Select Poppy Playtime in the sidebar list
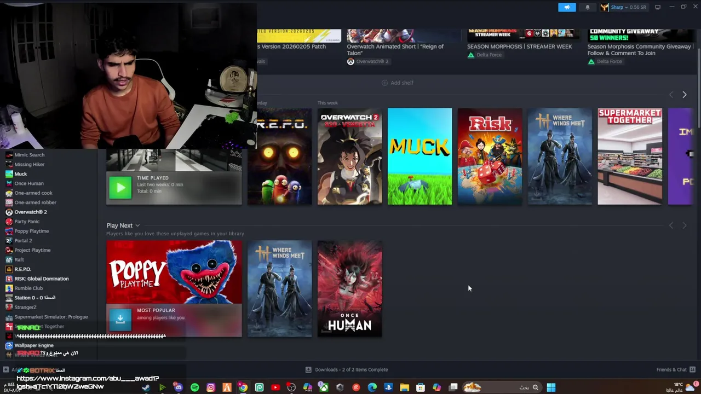The image size is (701, 394). (x=31, y=231)
